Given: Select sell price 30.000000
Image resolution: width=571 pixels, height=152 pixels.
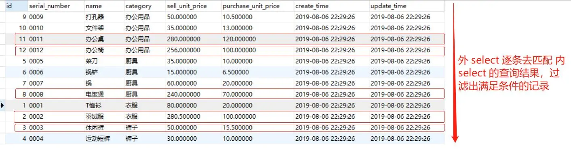Looking at the screenshot, I should tap(182, 138).
